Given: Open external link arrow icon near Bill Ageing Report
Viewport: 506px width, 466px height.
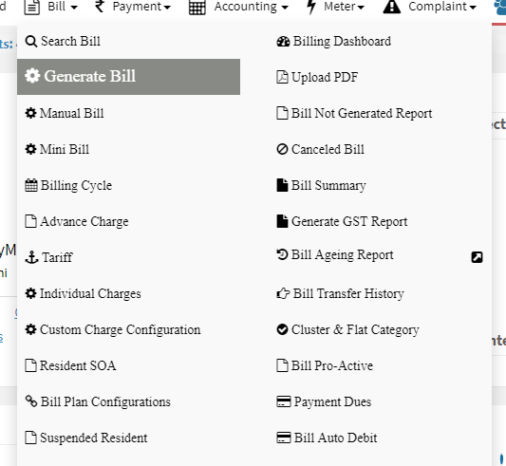Looking at the screenshot, I should 477,257.
